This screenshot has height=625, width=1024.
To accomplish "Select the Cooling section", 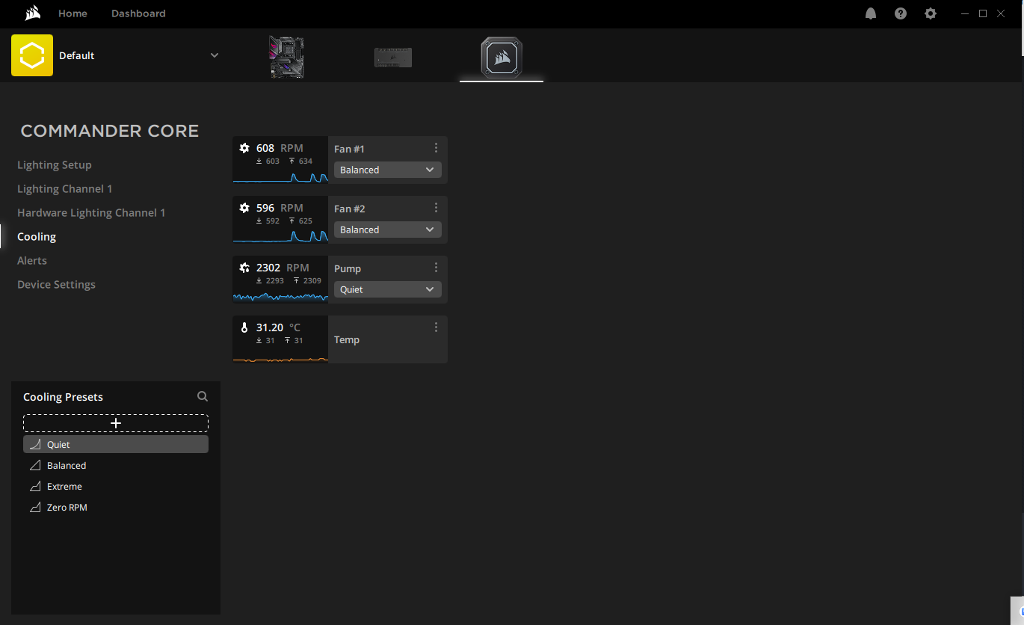I will 37,236.
